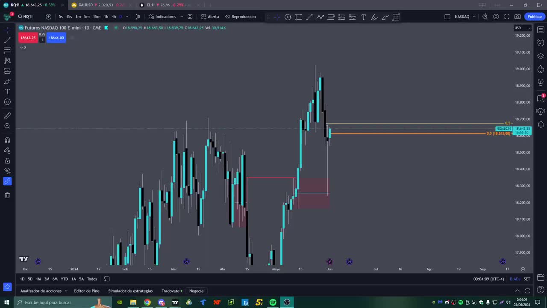Toggle the B-ADJ back-adjust setting

(515, 279)
